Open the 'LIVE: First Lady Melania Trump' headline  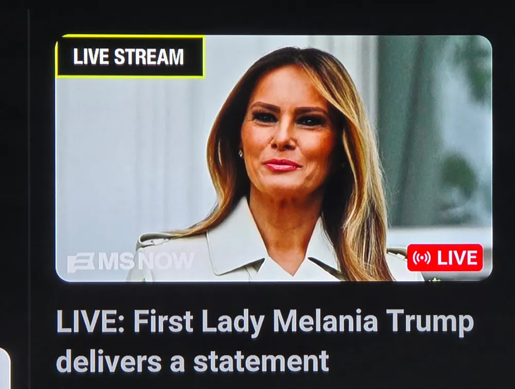click(x=265, y=322)
